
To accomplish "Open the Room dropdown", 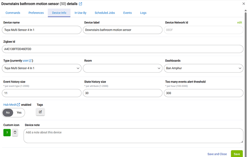I will click(122, 68).
